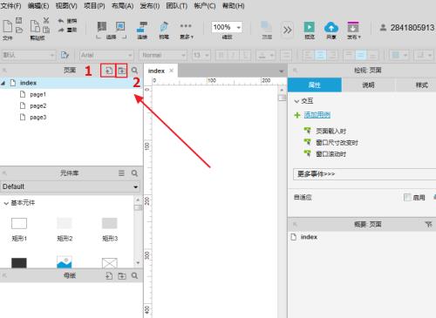Switch to the 样式 tab in Inspector
Viewport: 436px width, 318px height.
pos(421,85)
